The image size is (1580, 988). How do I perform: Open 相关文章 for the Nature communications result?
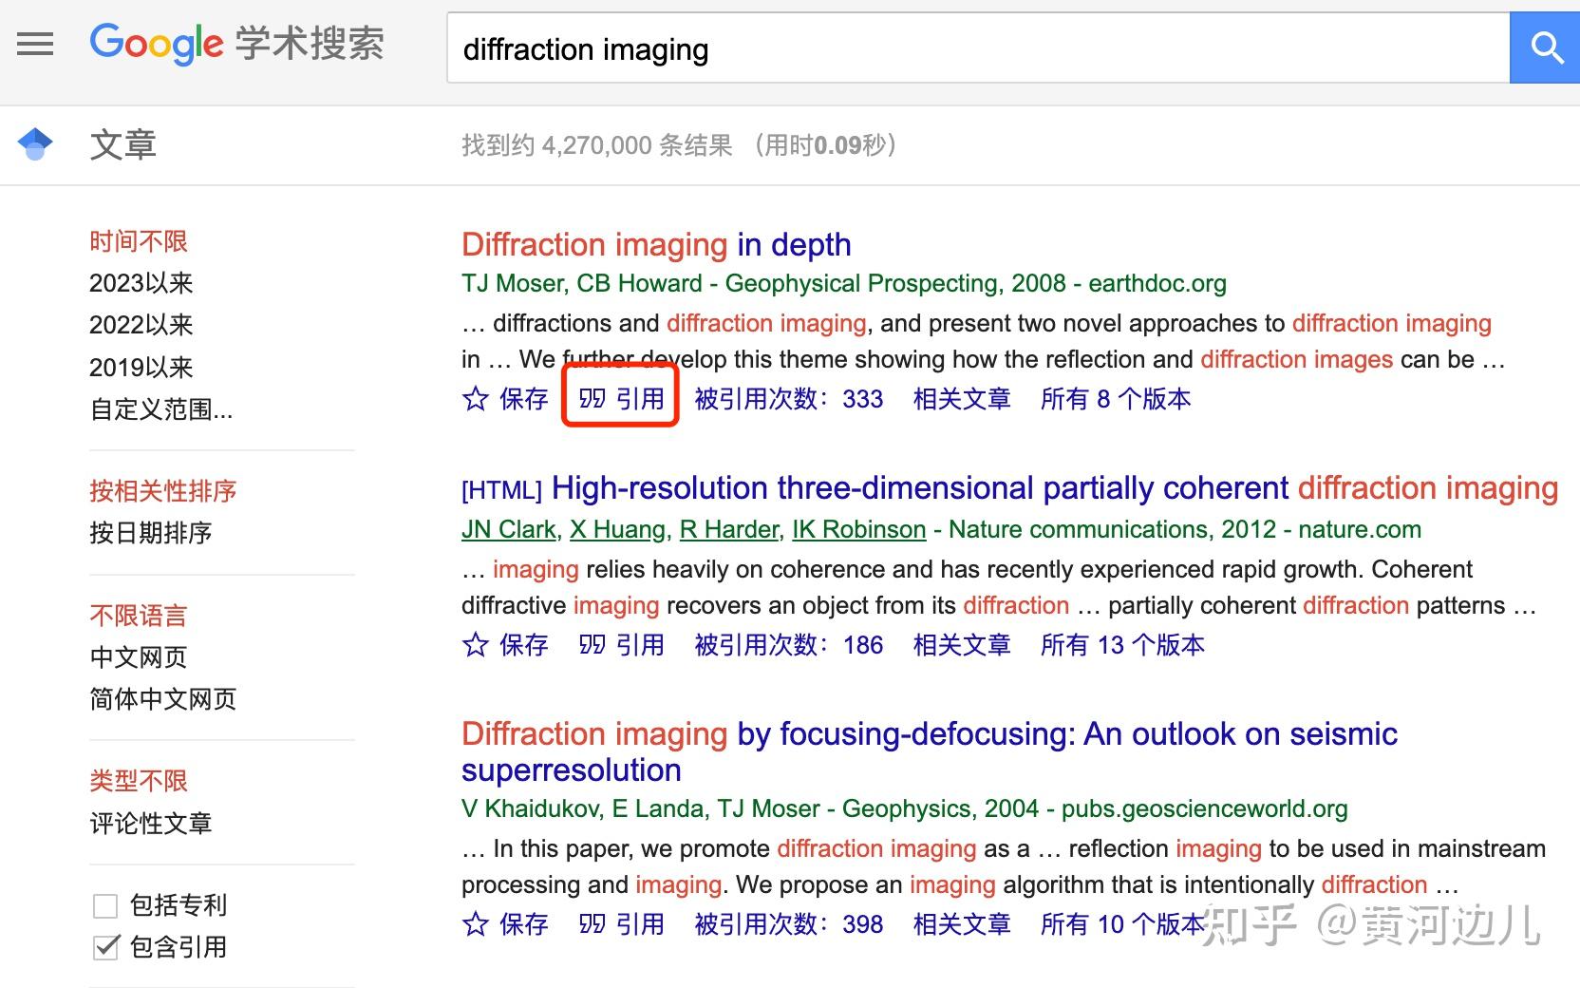pyautogui.click(x=962, y=645)
